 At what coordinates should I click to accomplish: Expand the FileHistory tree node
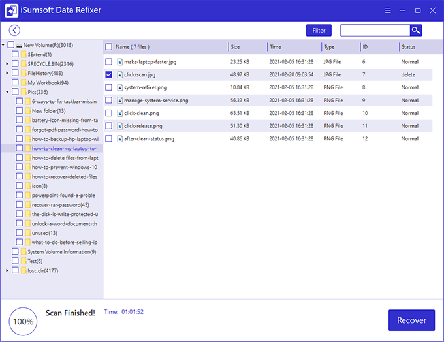7,73
